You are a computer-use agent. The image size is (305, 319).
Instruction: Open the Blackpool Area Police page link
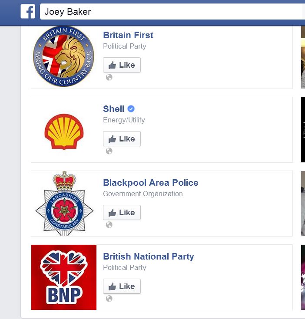[150, 183]
